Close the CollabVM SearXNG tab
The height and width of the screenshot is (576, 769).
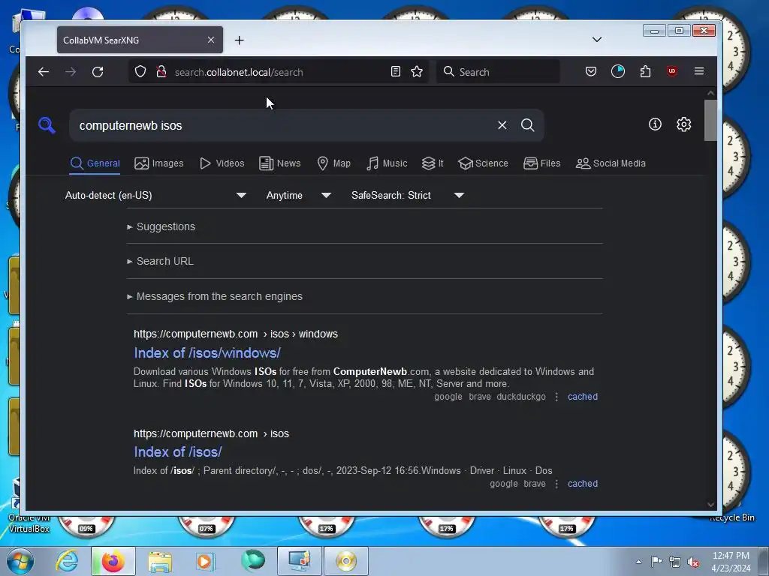point(211,40)
